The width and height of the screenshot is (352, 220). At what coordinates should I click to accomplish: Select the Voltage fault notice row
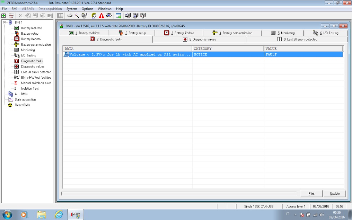pos(128,55)
